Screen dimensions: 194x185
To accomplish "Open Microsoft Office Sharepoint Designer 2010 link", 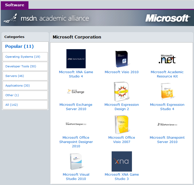I will (76, 142).
